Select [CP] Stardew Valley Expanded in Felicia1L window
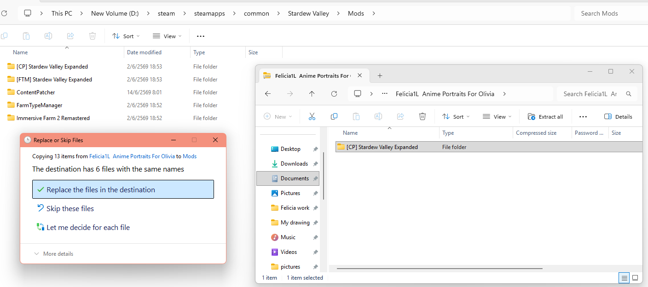The height and width of the screenshot is (287, 648). pyautogui.click(x=489, y=147)
